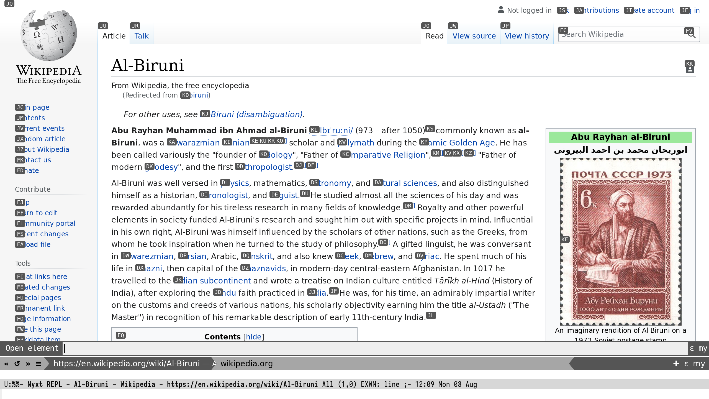Click the reload page icon
Screen dimensions: 709x399
point(17,364)
